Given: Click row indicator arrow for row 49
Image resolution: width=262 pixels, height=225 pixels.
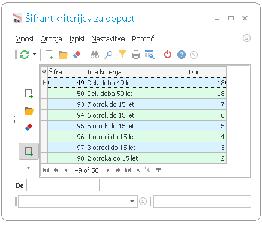Looking at the screenshot, I should pos(44,83).
